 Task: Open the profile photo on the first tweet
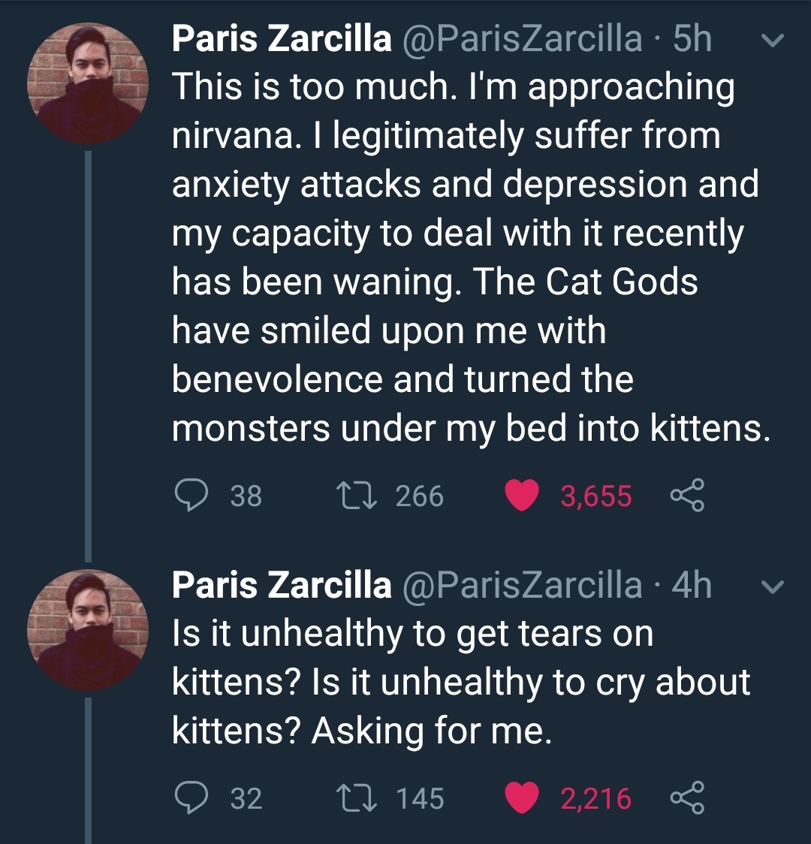point(87,83)
